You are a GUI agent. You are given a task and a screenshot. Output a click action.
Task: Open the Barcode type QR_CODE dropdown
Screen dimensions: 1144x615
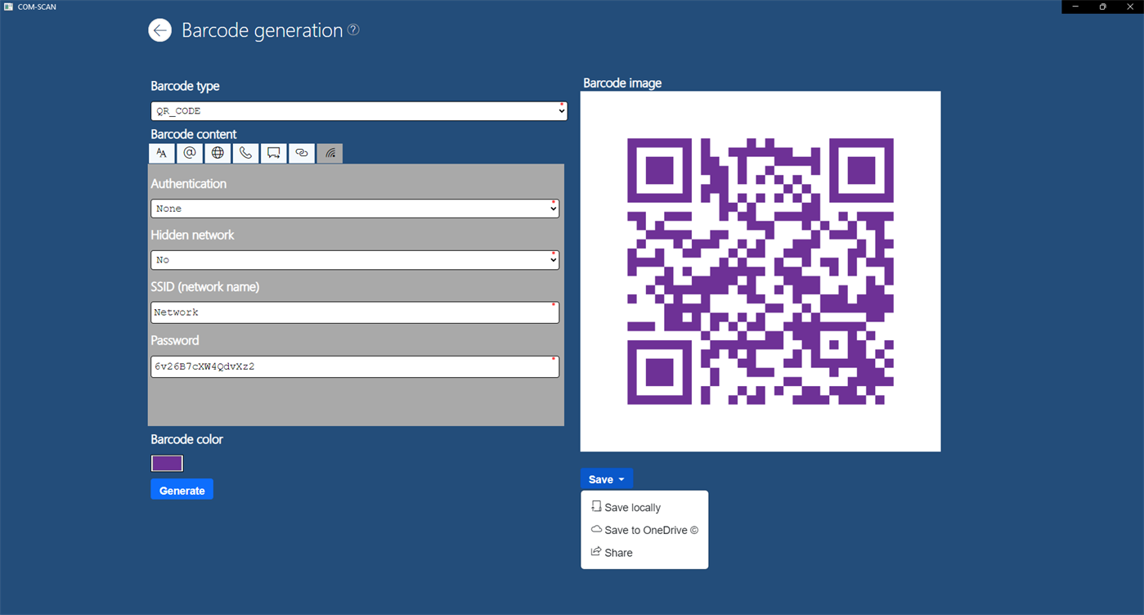tap(359, 111)
